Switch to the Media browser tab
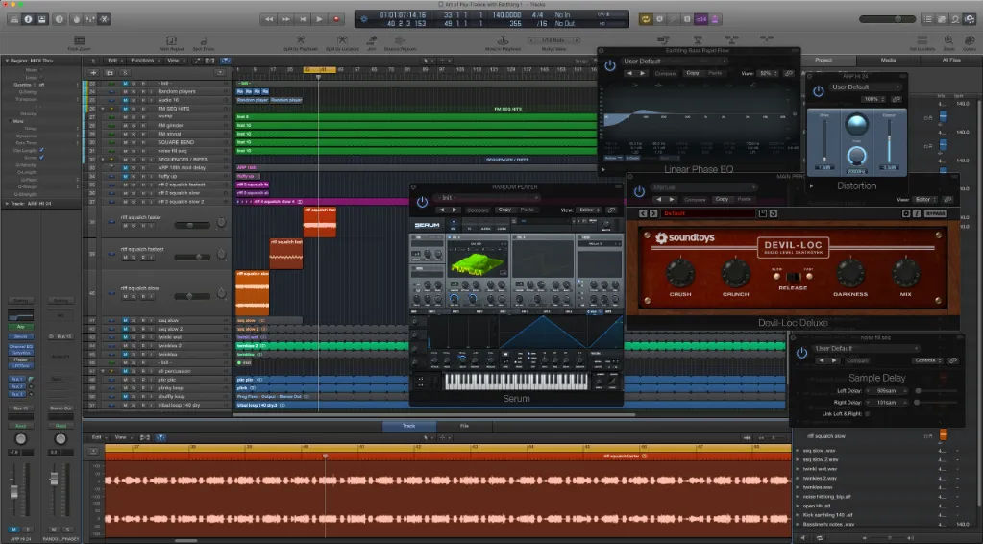 pyautogui.click(x=888, y=60)
